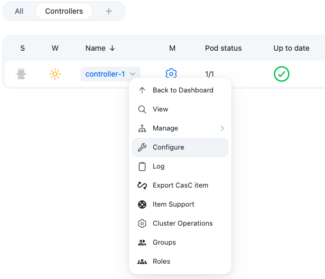Image resolution: width=325 pixels, height=279 pixels.
Task: Click the green up-to-date checkmark icon
Action: [282, 74]
